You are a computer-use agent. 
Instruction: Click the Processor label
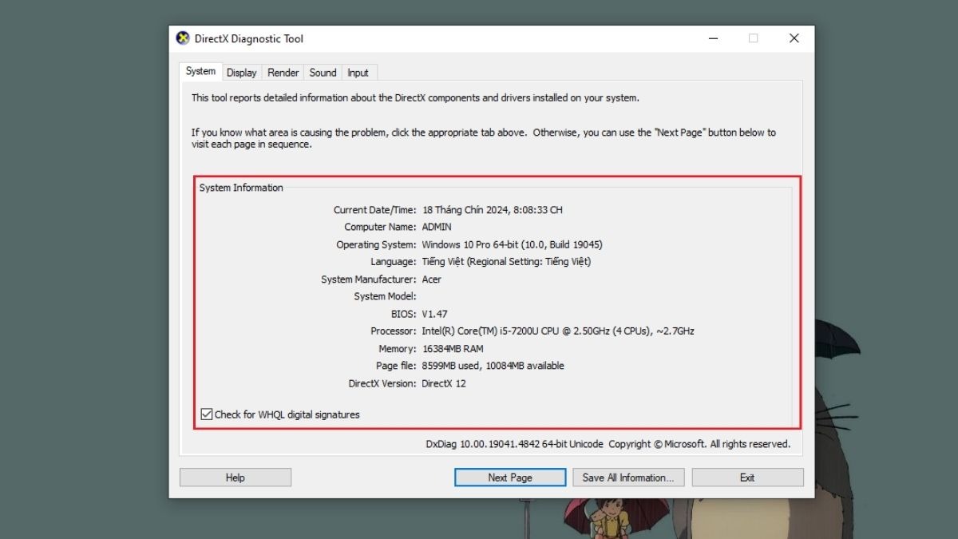394,331
